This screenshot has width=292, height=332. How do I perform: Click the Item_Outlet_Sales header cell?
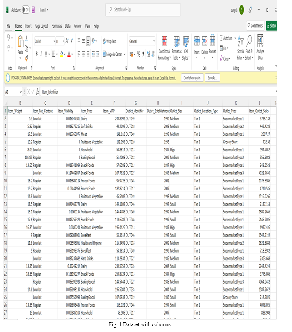point(260,111)
